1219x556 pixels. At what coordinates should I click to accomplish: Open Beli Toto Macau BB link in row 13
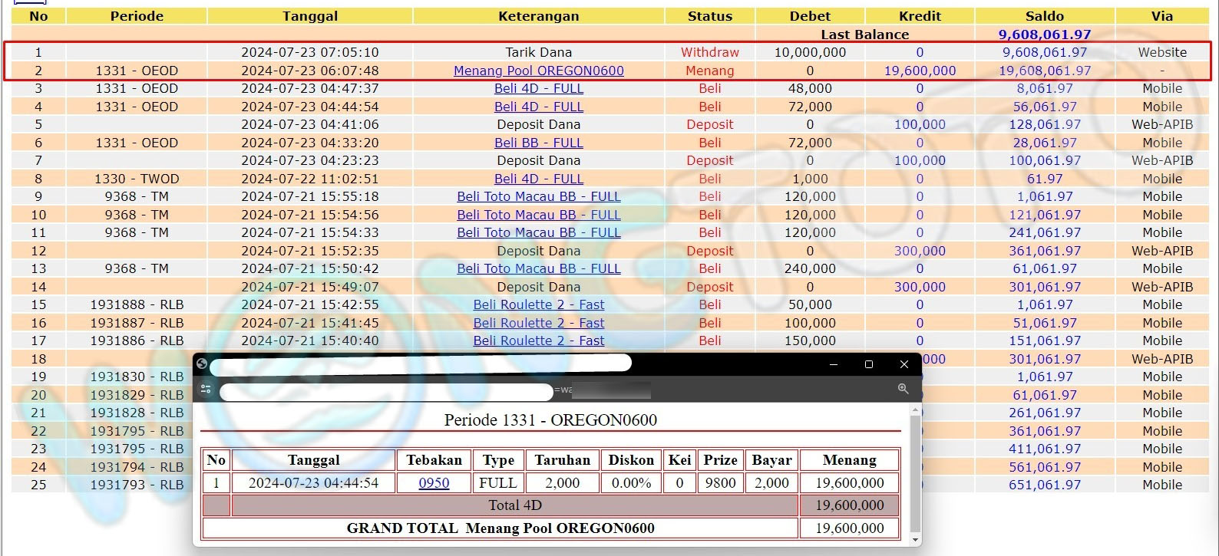tap(538, 268)
